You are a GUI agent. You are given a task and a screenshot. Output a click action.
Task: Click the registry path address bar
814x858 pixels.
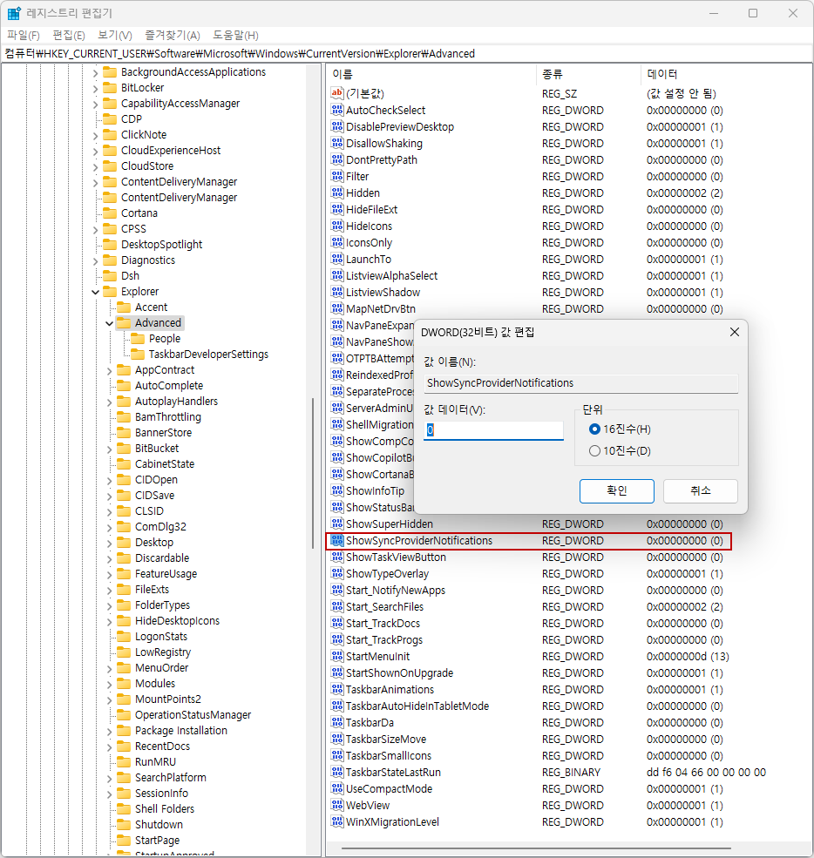click(407, 54)
